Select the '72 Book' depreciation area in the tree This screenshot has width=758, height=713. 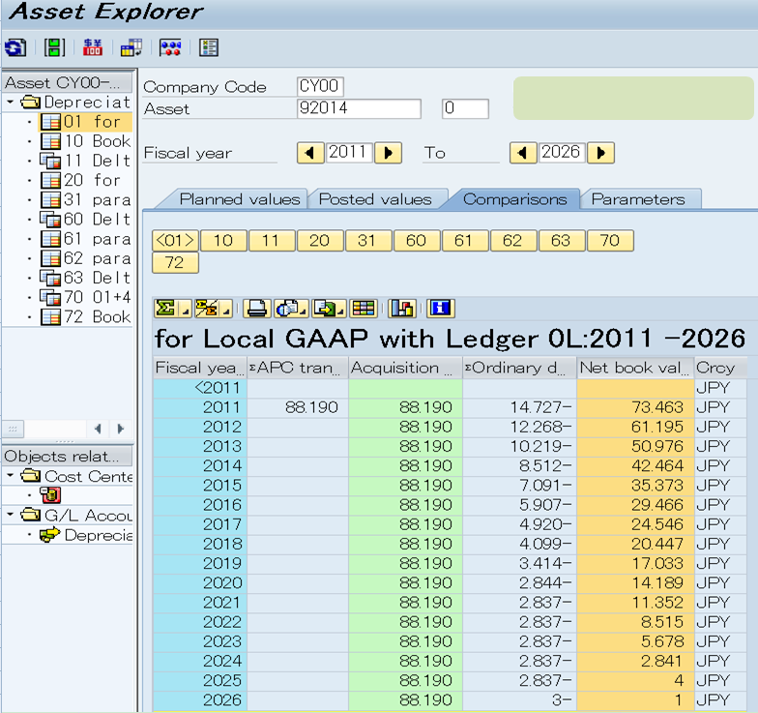(85, 317)
